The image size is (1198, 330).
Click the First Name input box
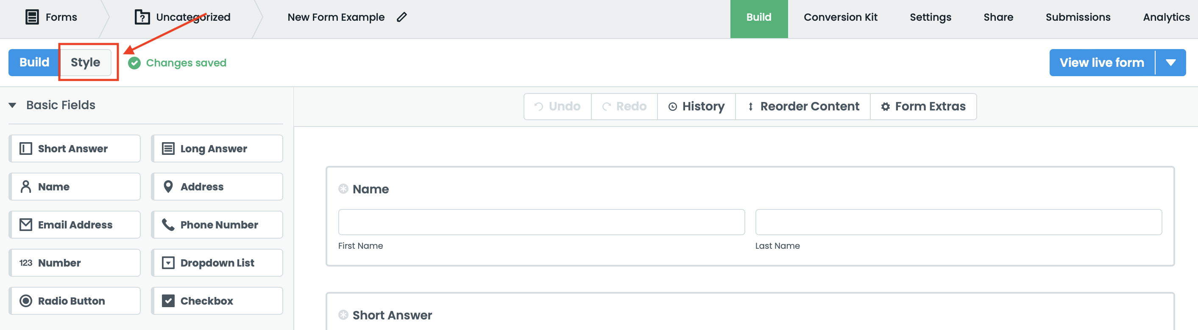(541, 222)
